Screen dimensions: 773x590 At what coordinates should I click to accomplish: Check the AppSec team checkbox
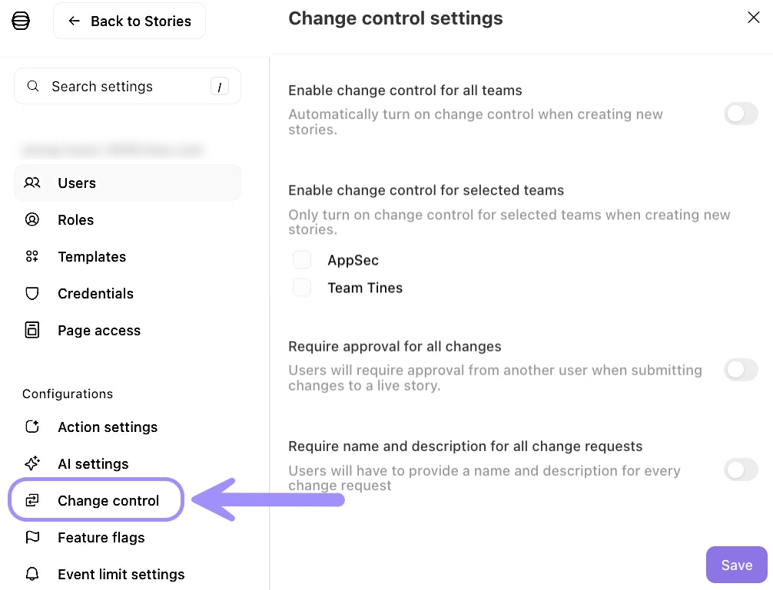[302, 260]
